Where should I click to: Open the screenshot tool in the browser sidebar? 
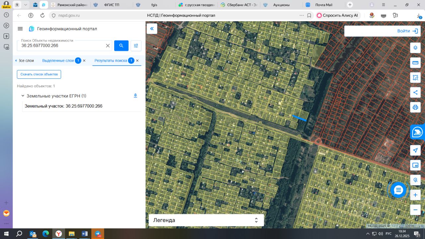click(x=6, y=47)
